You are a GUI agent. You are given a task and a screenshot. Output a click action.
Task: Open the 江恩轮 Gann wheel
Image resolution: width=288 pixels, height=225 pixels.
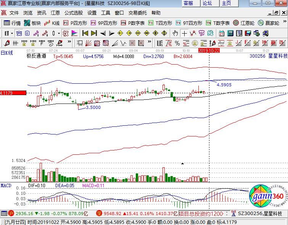(x=243, y=23)
